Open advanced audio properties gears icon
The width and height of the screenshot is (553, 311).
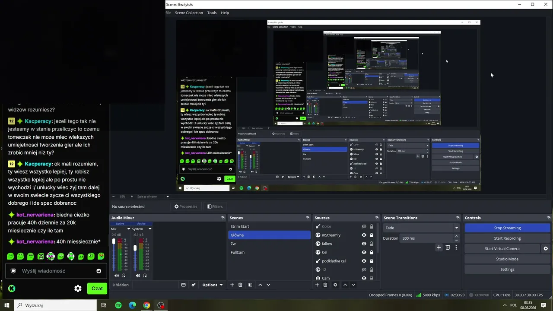pos(194,285)
